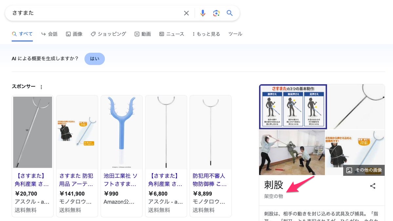Share the 刺股 knowledge panel
The height and width of the screenshot is (221, 393).
373,186
